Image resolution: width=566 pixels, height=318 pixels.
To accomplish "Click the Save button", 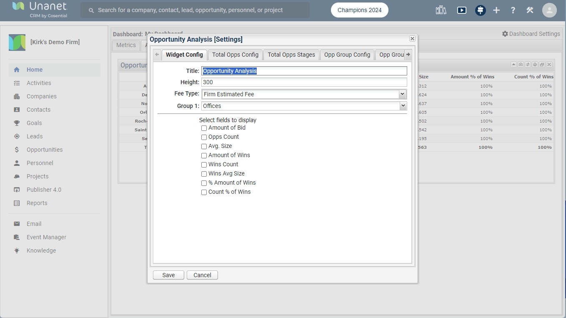I will 168,275.
